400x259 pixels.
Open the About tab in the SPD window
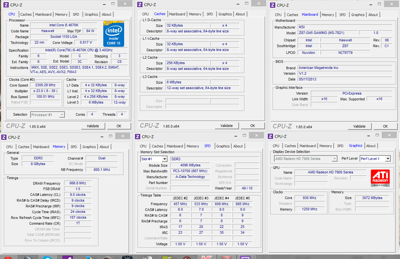(x=238, y=146)
